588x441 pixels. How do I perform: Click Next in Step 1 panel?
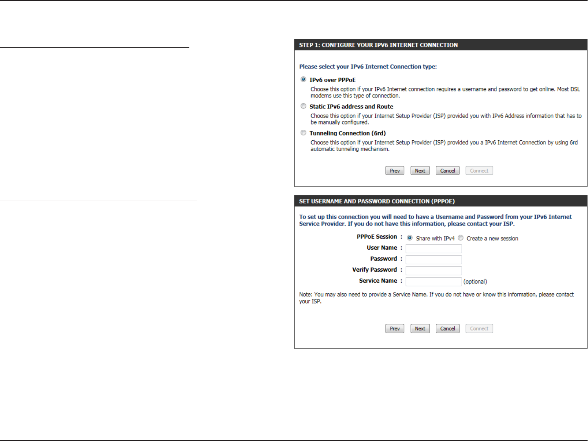coord(420,171)
